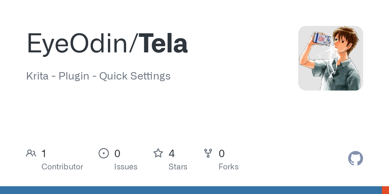389x194 pixels.
Task: Click the orange language bar segment
Action: [x=385, y=190]
